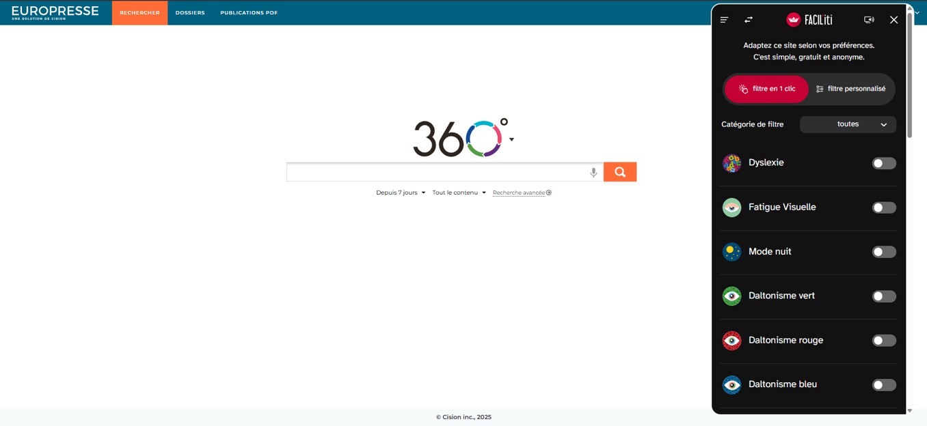Turn on the Fatigue Visuelle switch
Image resolution: width=927 pixels, height=426 pixels.
883,208
